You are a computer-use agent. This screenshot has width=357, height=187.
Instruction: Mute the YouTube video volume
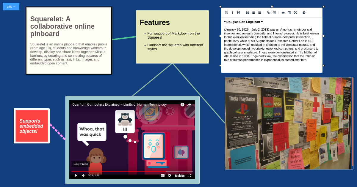83,175
